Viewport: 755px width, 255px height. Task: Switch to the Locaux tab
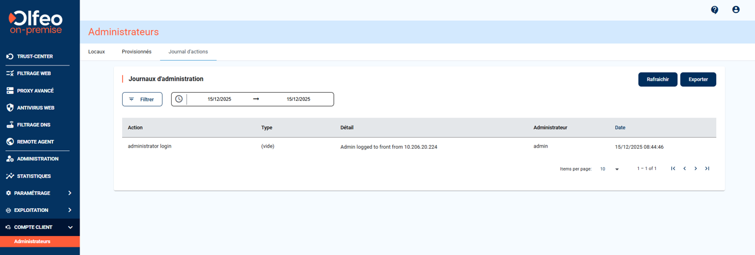click(97, 52)
